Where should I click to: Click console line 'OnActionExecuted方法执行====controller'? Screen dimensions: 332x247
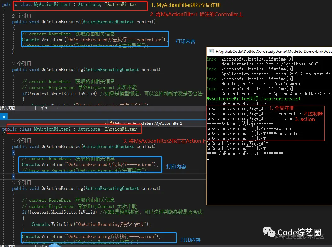253,133
